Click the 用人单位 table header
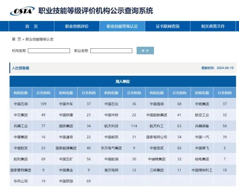This screenshot has width=239, height=189. [123, 81]
